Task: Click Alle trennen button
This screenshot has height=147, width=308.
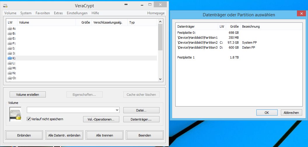Action: point(104,135)
